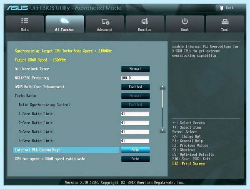Screen dimensions: 250x189
Task: Select the Ai Tweaker tab
Action: tap(65, 24)
